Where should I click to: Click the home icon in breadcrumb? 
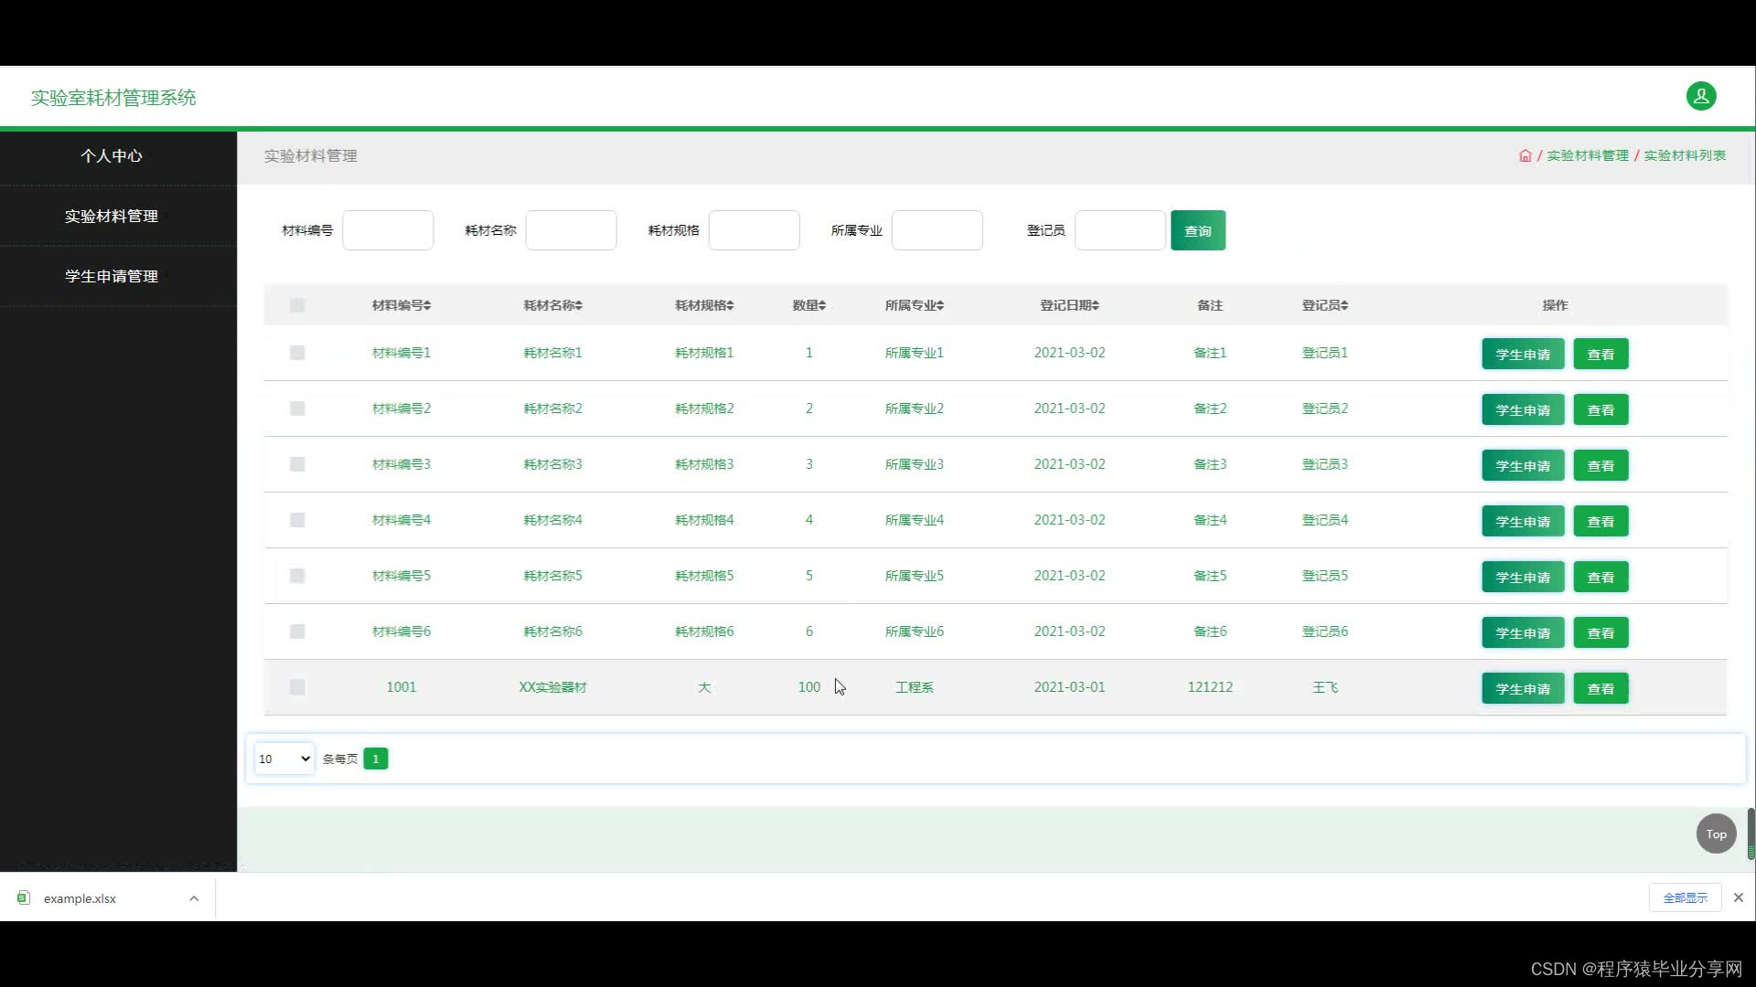click(x=1525, y=155)
